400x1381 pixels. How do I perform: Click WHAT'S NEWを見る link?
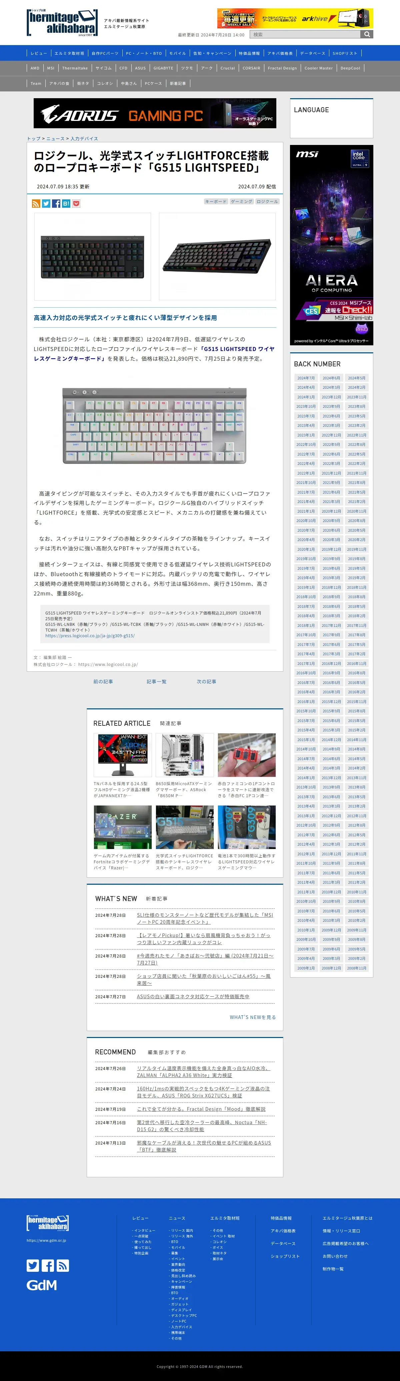(x=253, y=1017)
